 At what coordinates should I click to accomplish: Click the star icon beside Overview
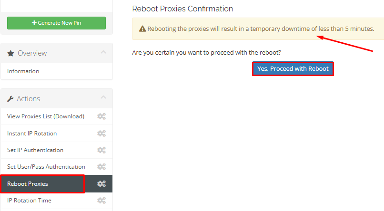tap(11, 53)
